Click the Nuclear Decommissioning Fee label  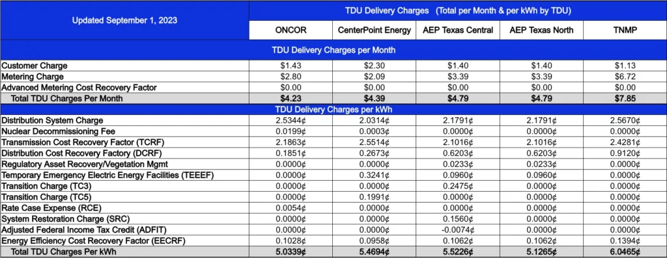(x=58, y=131)
